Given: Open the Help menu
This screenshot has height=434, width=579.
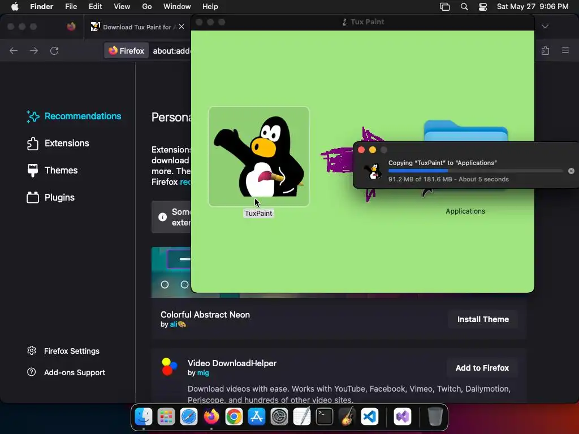Looking at the screenshot, I should [x=210, y=7].
